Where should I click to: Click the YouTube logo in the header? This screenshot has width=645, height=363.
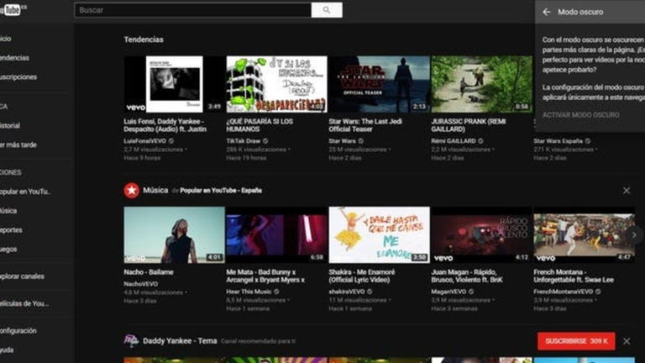12,9
